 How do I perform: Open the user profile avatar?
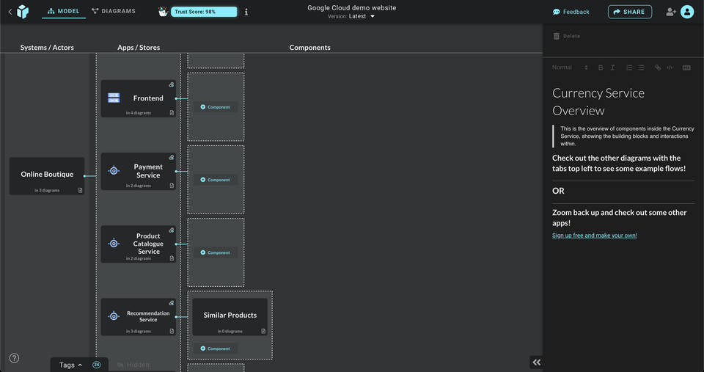(687, 12)
